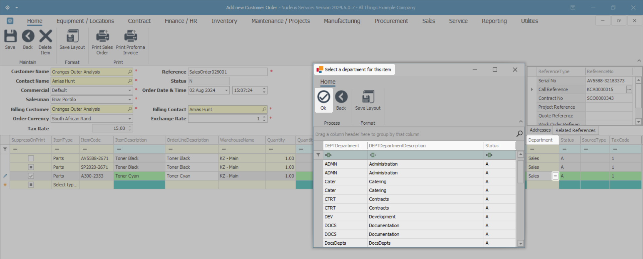Click search magnifier in department dialog
643x259 pixels.
[519, 134]
